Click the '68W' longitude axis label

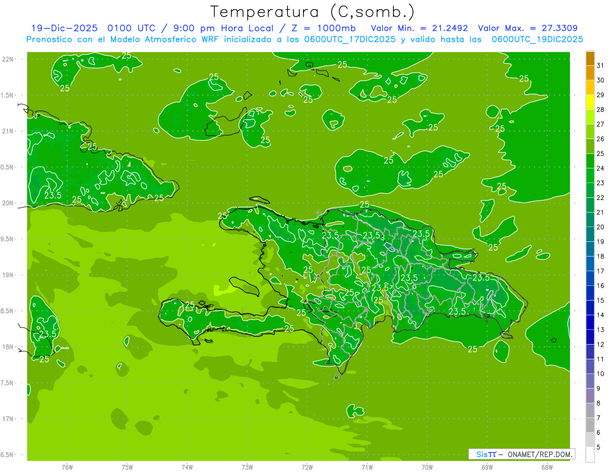547,467
